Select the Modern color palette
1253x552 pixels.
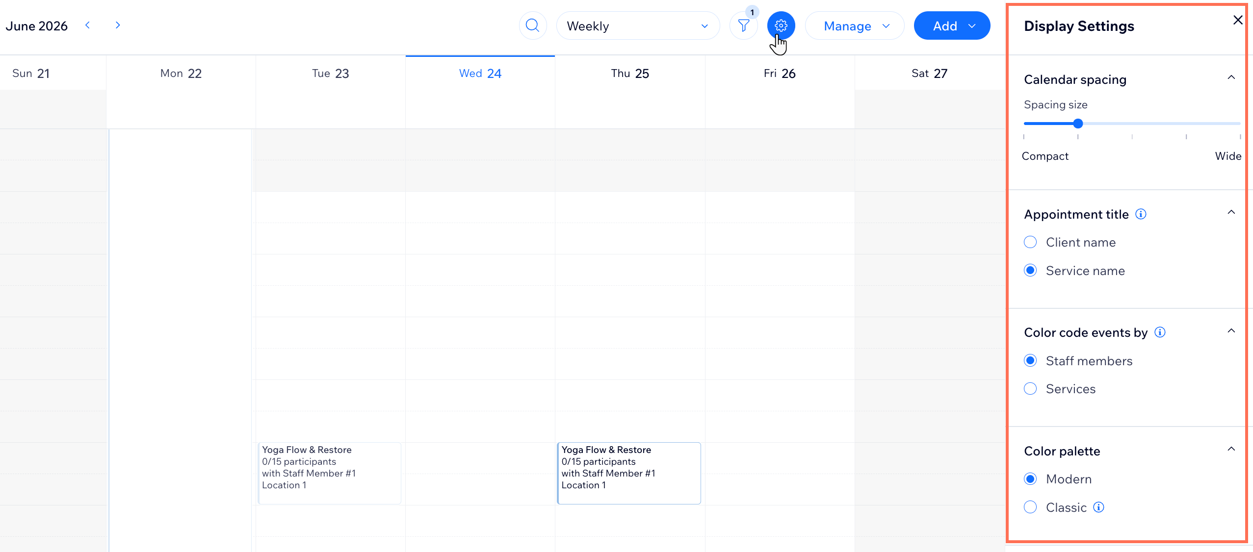1030,479
